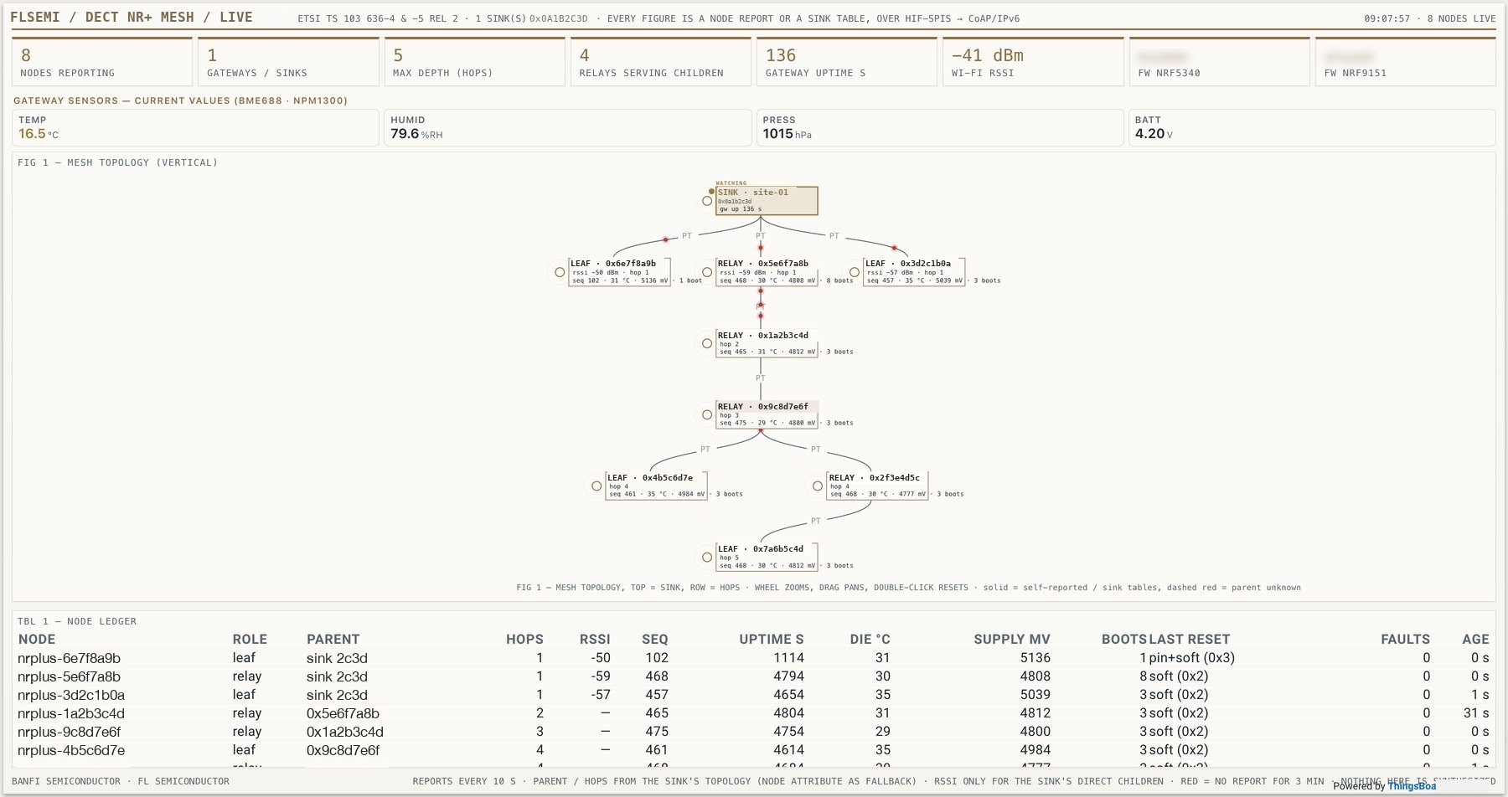Click the NODE column header
The height and width of the screenshot is (797, 1508).
pyautogui.click(x=37, y=639)
